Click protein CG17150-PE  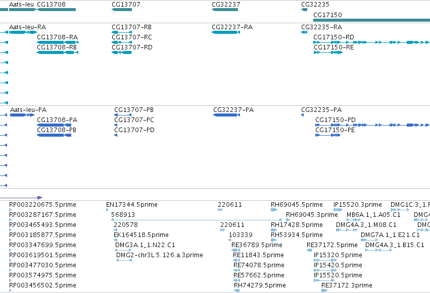click(328, 135)
